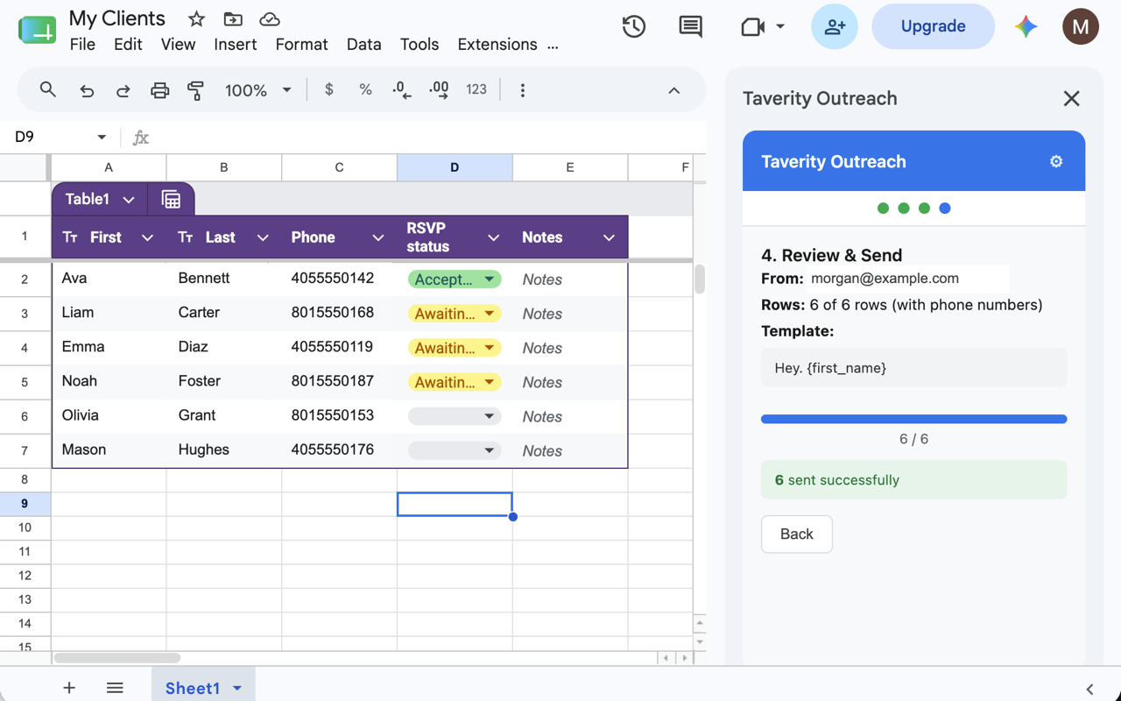Open version history clock icon
The height and width of the screenshot is (701, 1121).
[634, 26]
